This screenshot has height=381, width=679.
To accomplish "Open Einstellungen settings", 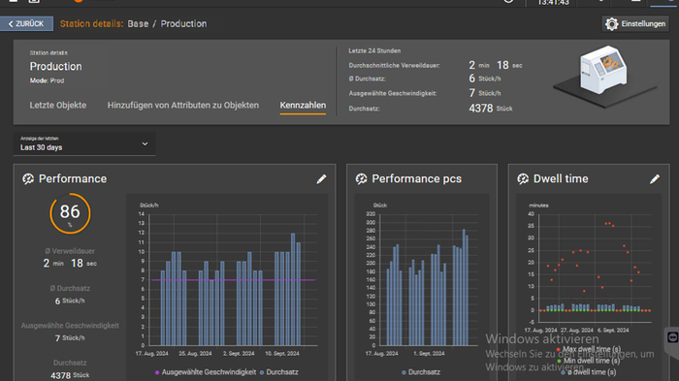I will pos(635,24).
